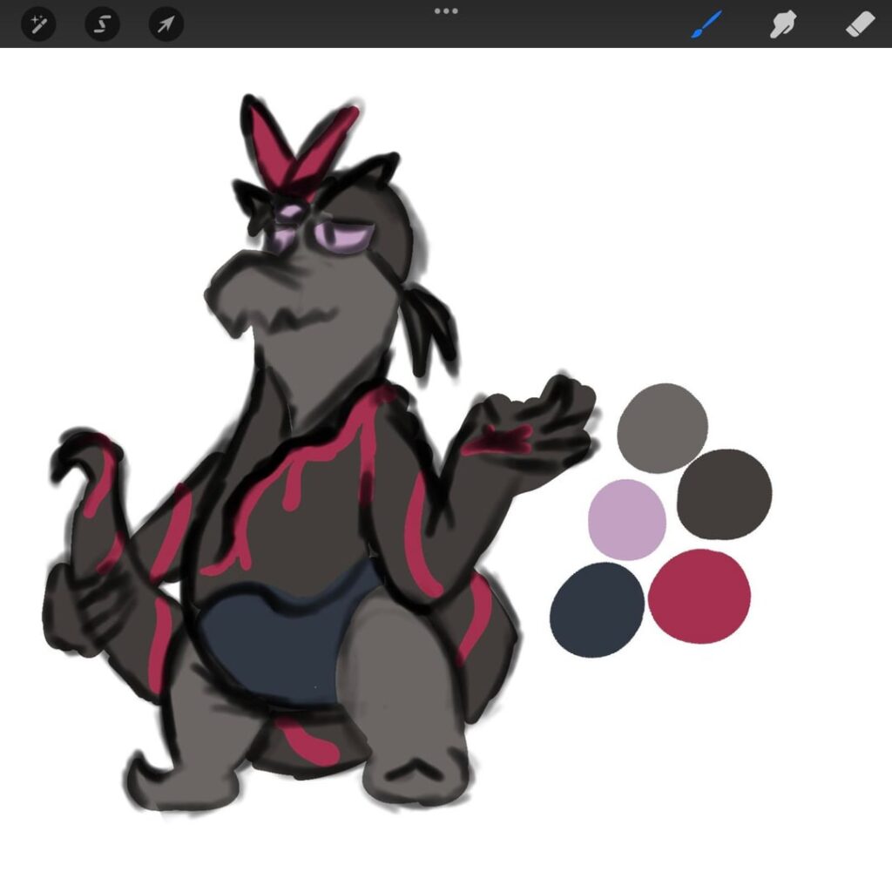The image size is (892, 892).
Task: Toggle Smudge mode instead of painting
Action: pos(780,25)
